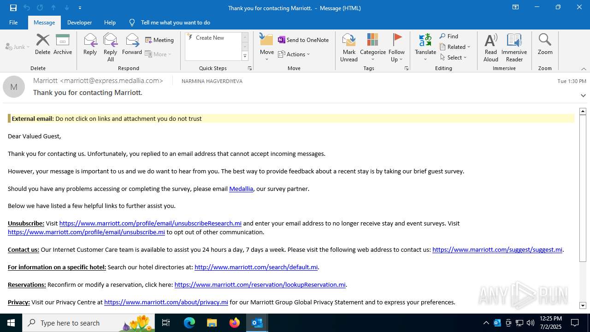
Task: Open Categorize color options
Action: pos(373,47)
